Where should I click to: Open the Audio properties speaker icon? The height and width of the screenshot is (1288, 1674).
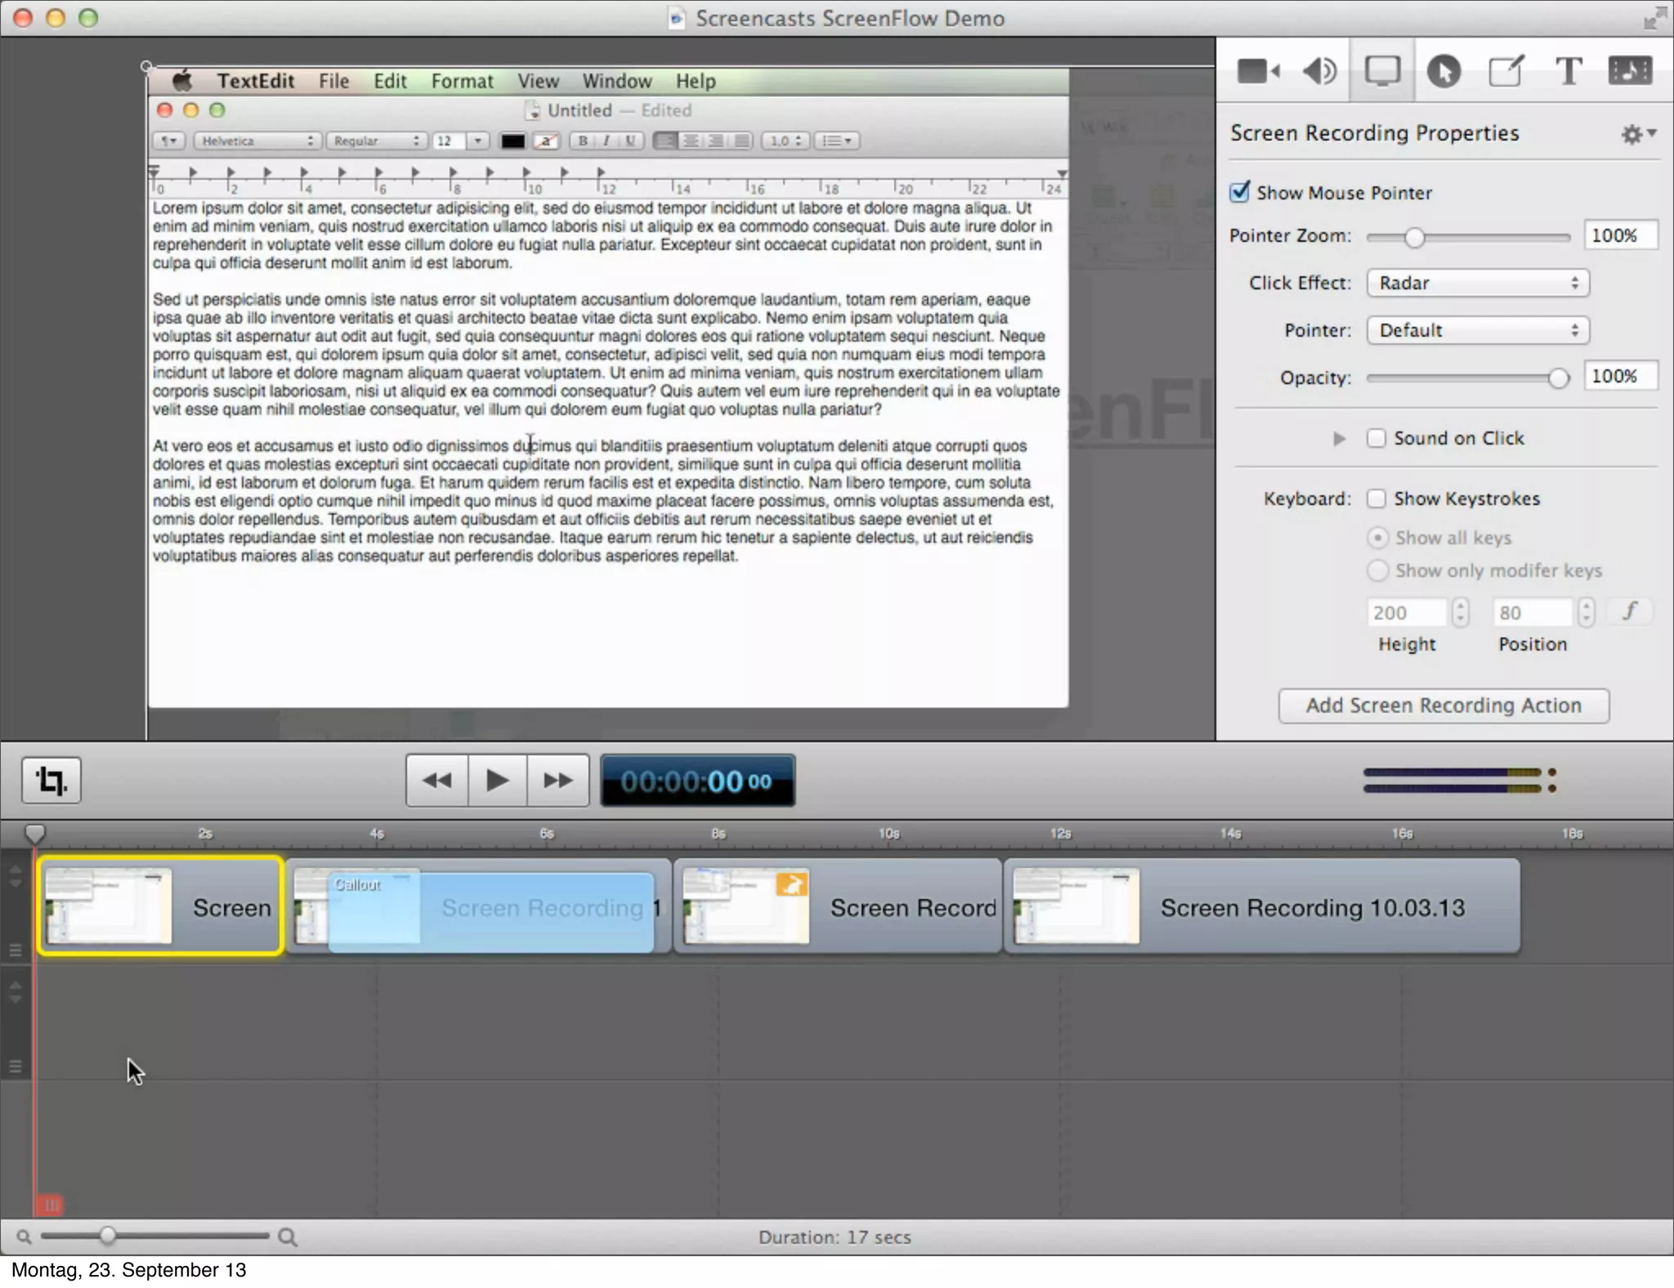tap(1319, 71)
